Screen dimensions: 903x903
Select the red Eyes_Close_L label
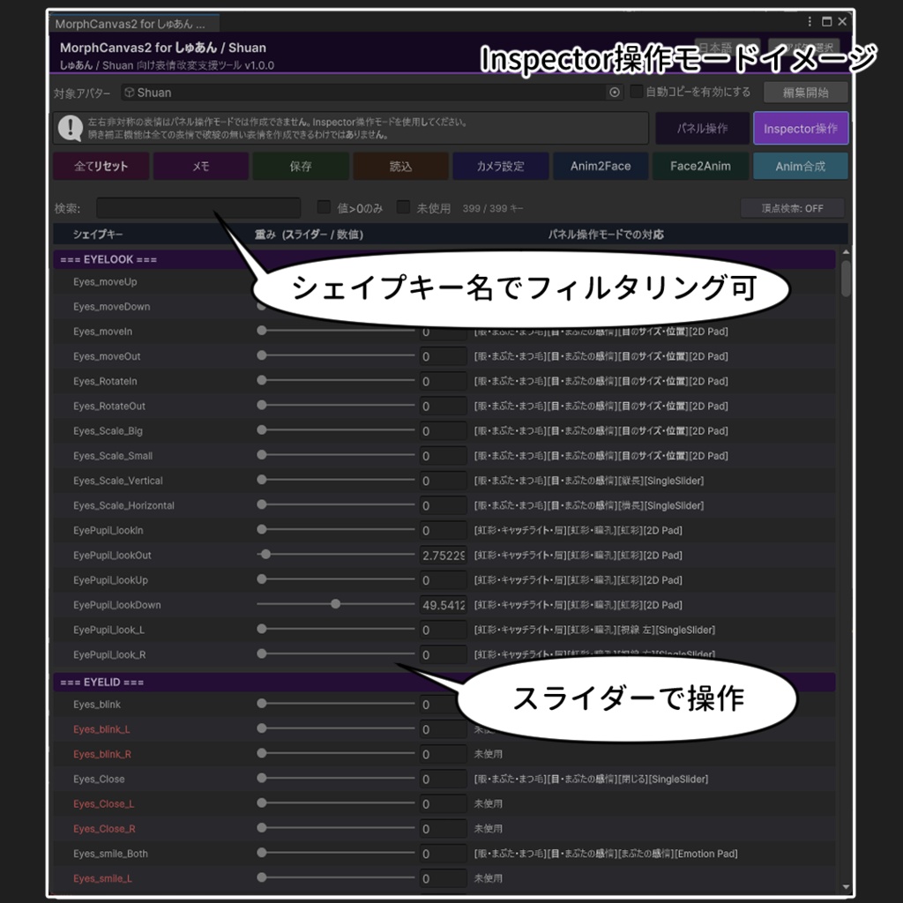[x=103, y=804]
